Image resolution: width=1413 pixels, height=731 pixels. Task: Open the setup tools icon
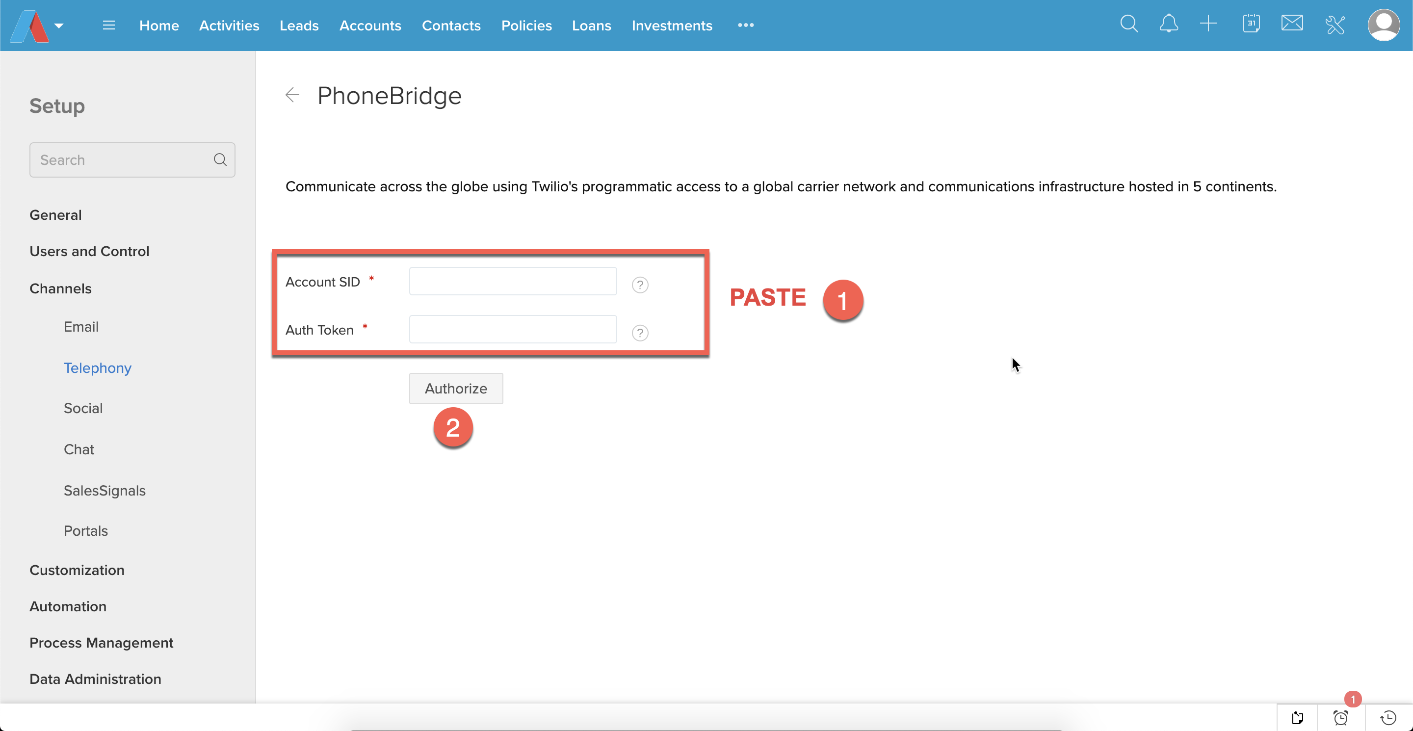tap(1334, 25)
